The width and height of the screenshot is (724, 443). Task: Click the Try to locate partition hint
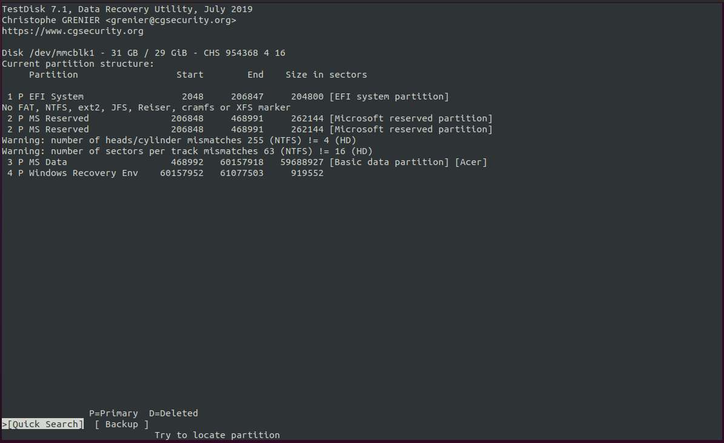[x=217, y=435]
